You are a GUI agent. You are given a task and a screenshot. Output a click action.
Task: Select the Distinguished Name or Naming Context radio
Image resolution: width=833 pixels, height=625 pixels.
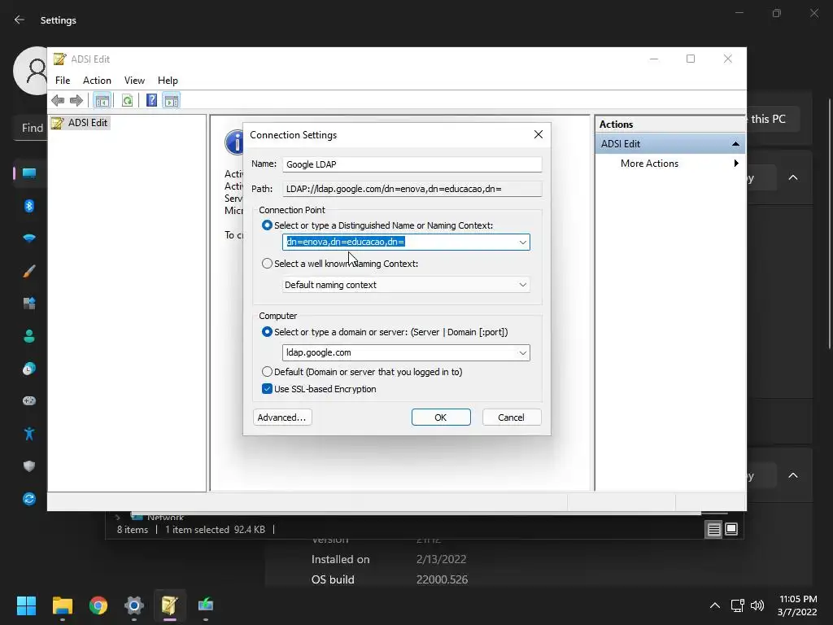pyautogui.click(x=267, y=225)
